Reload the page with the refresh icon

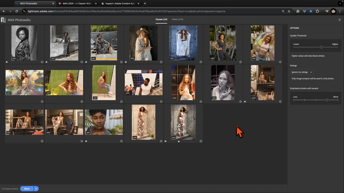17,11
